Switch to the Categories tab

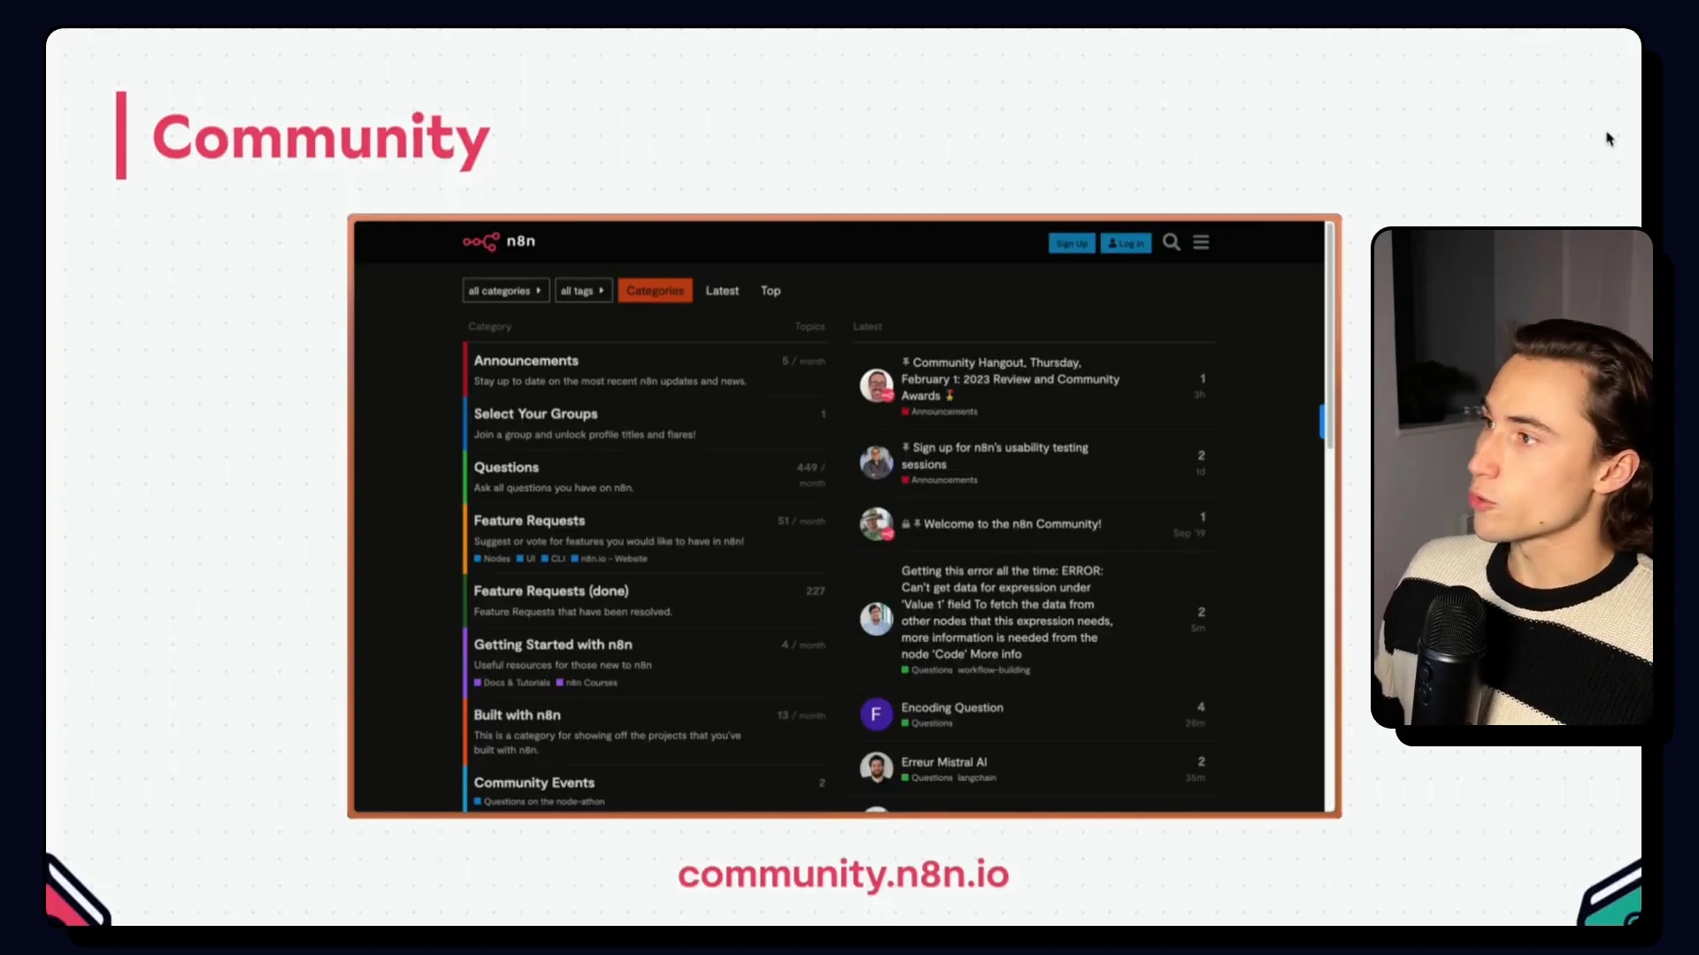tap(655, 291)
